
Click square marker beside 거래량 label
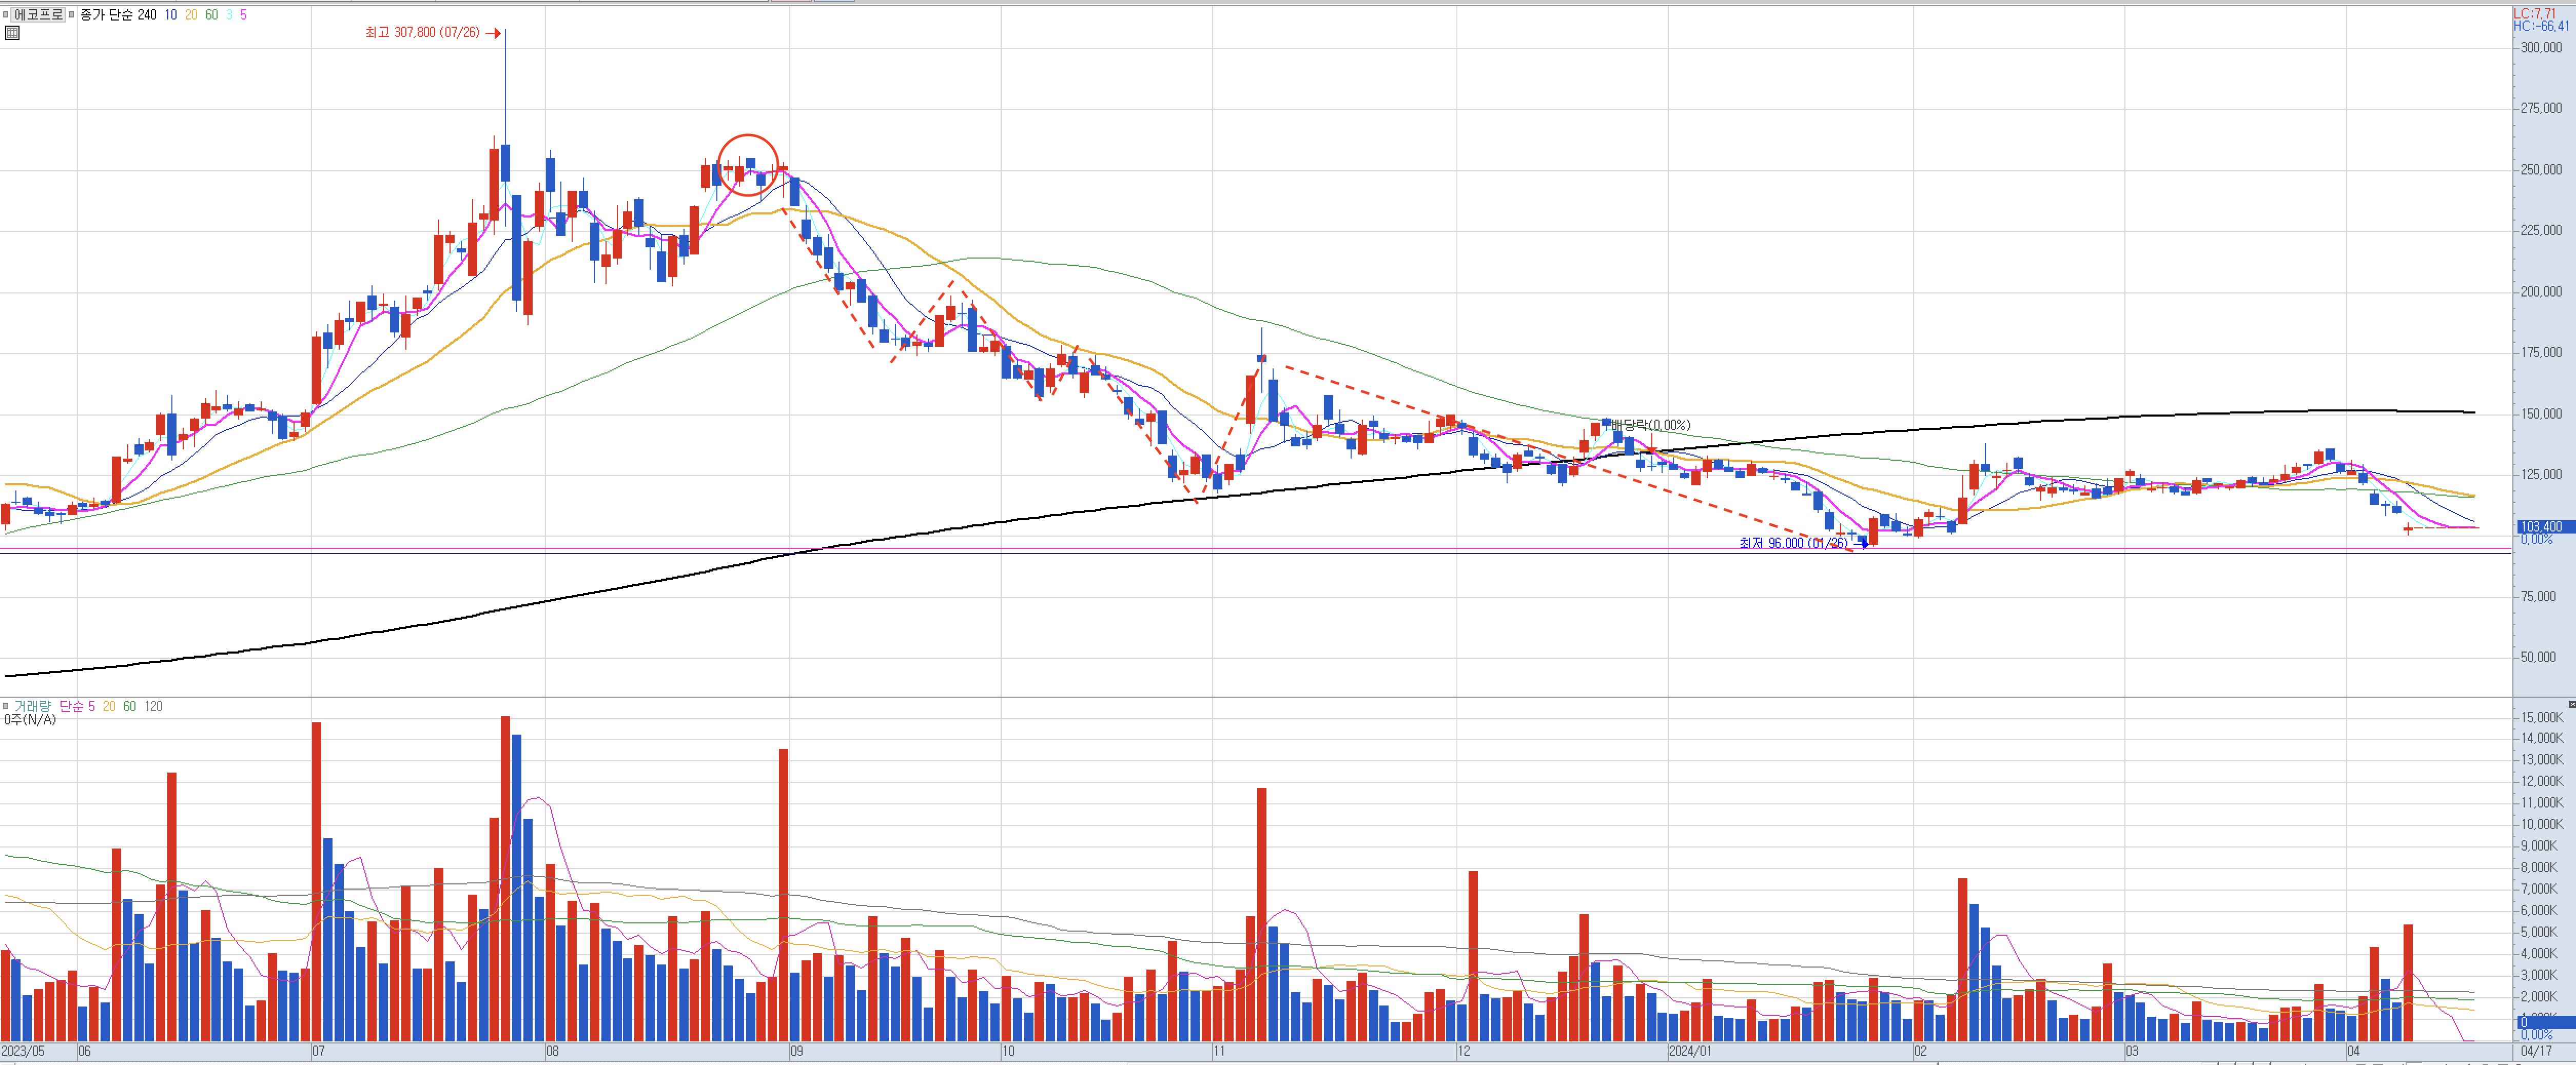click(6, 706)
